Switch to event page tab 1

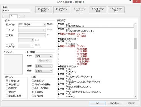coord(6,16)
